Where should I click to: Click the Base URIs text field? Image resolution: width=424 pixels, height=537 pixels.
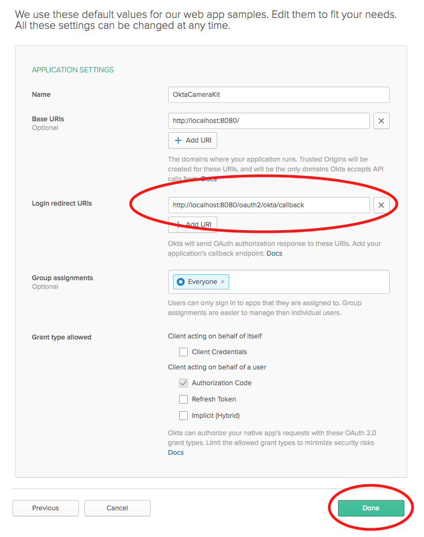[269, 121]
